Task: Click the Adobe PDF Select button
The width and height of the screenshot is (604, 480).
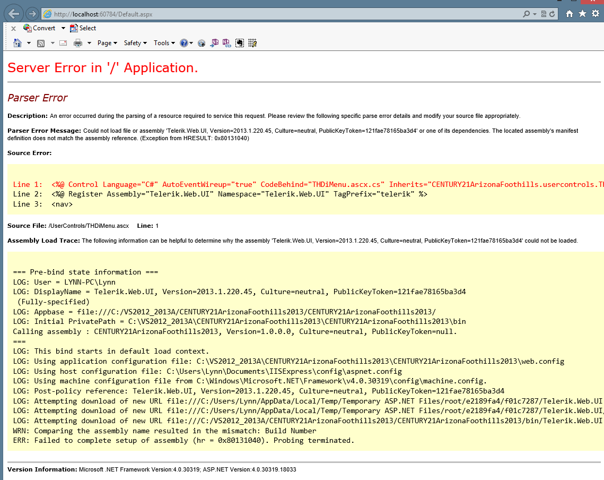Action: (83, 28)
